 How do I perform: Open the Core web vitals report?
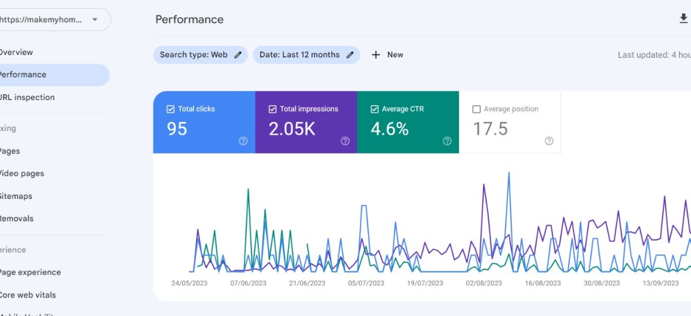click(x=27, y=295)
